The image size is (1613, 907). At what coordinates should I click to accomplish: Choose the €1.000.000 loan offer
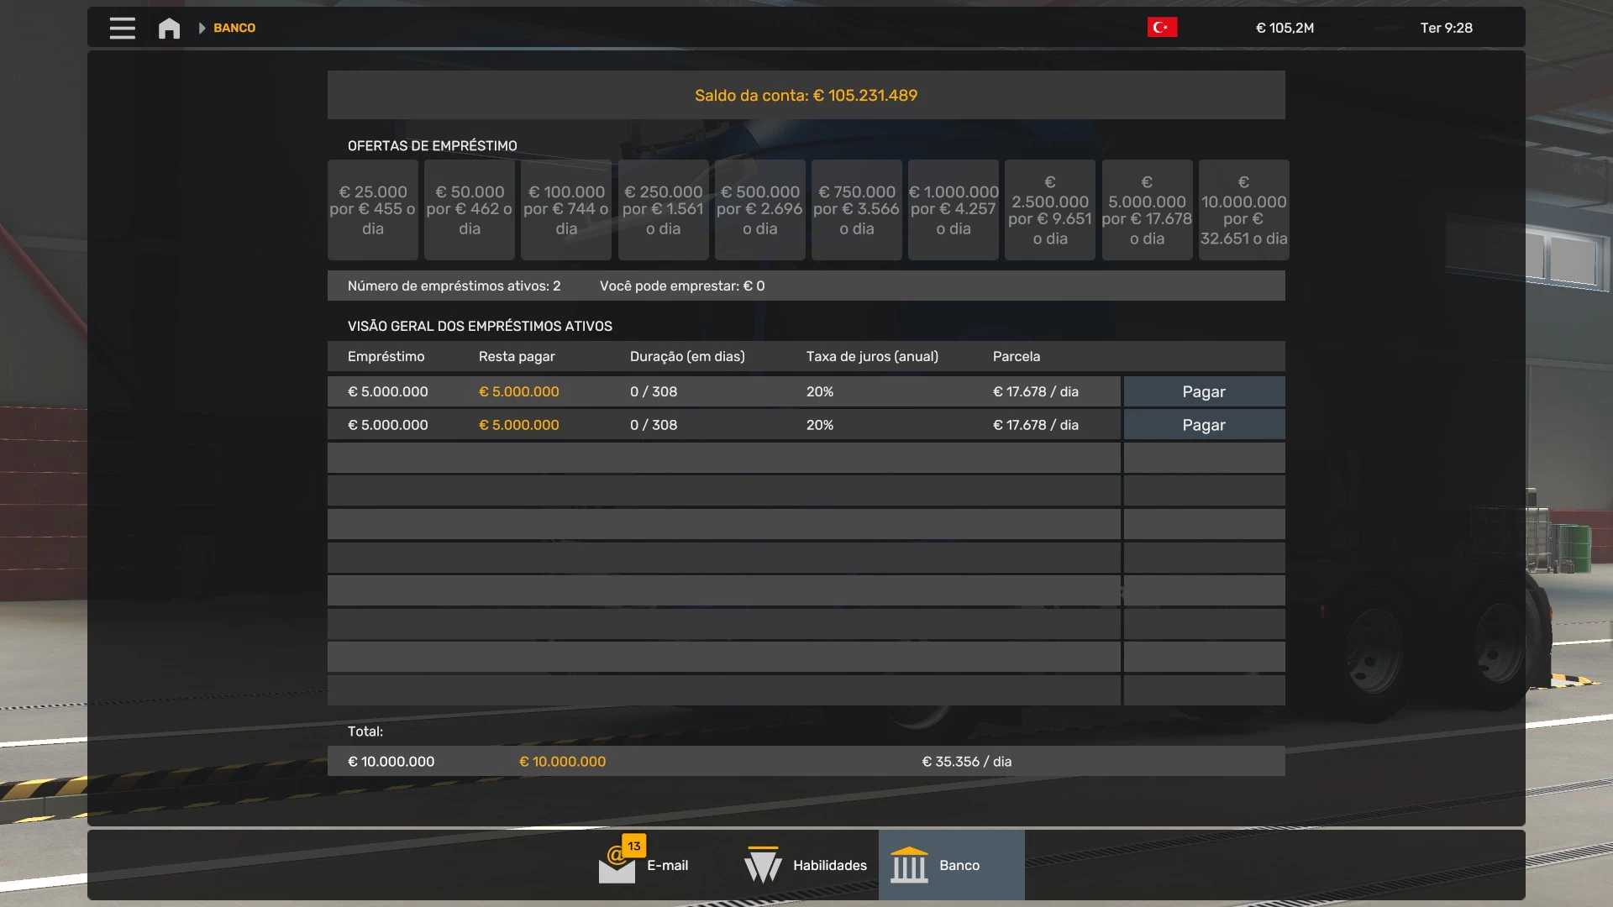953,210
